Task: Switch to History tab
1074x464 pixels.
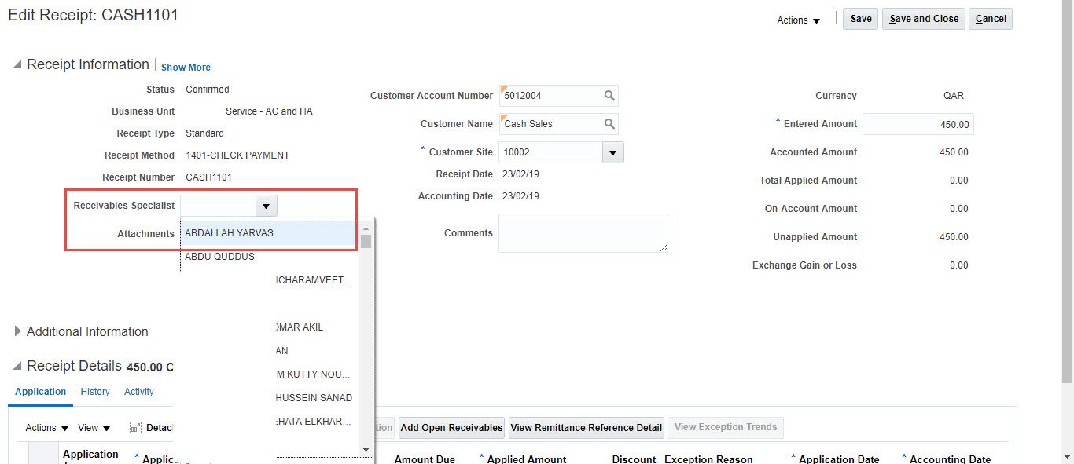Action: [95, 392]
